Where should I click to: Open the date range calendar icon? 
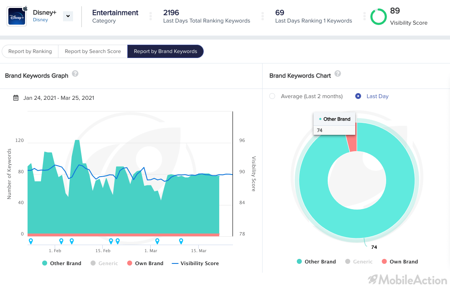coord(16,98)
